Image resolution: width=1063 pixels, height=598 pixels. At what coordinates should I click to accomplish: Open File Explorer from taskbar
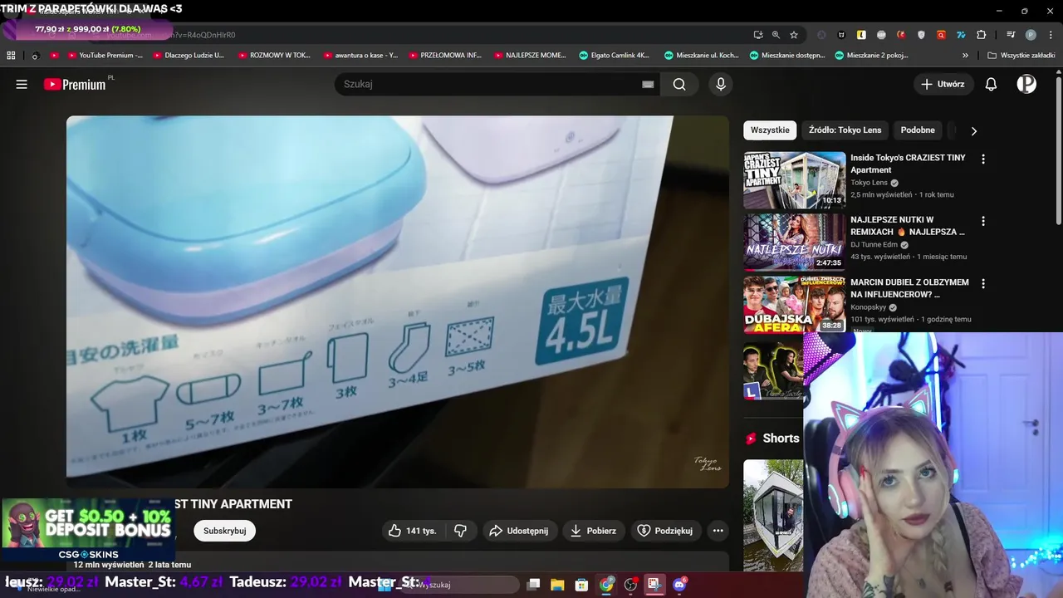tap(557, 585)
